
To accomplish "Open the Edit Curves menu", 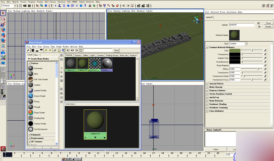I will point(50,2).
